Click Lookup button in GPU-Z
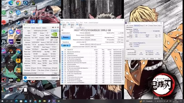The image size is (184, 103). click(55, 31)
